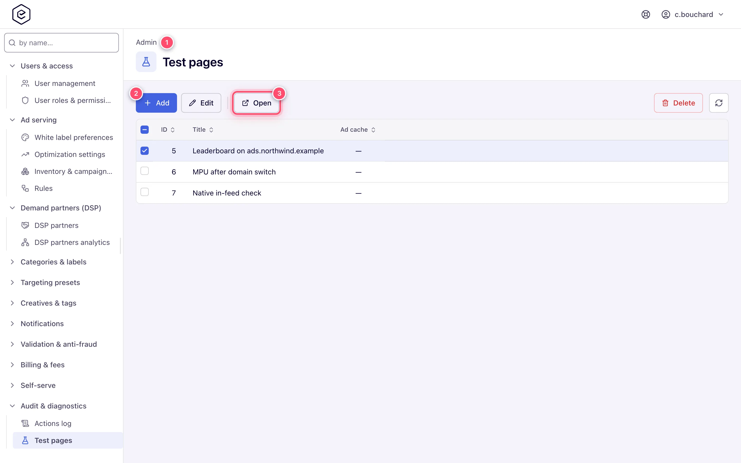Click the Admin breadcrumb link
Screen dimensions: 741x463
click(x=146, y=42)
